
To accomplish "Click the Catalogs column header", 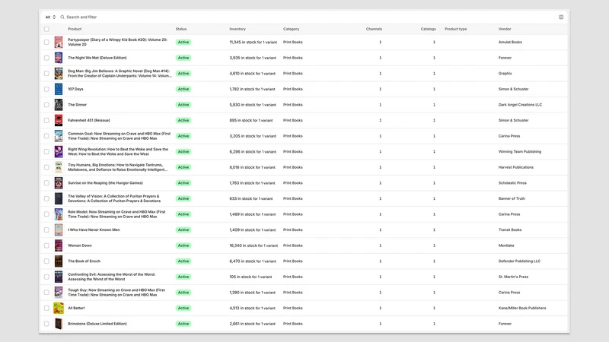I will pos(428,29).
